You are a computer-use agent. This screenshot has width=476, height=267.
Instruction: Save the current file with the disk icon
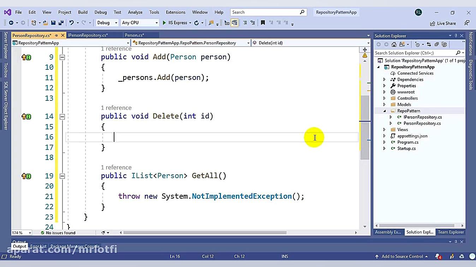[53, 23]
